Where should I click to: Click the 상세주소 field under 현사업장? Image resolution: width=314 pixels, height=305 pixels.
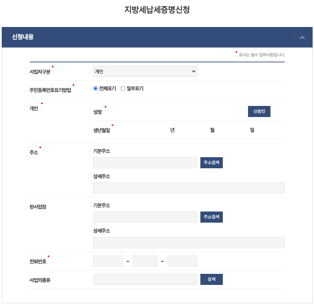click(x=189, y=242)
